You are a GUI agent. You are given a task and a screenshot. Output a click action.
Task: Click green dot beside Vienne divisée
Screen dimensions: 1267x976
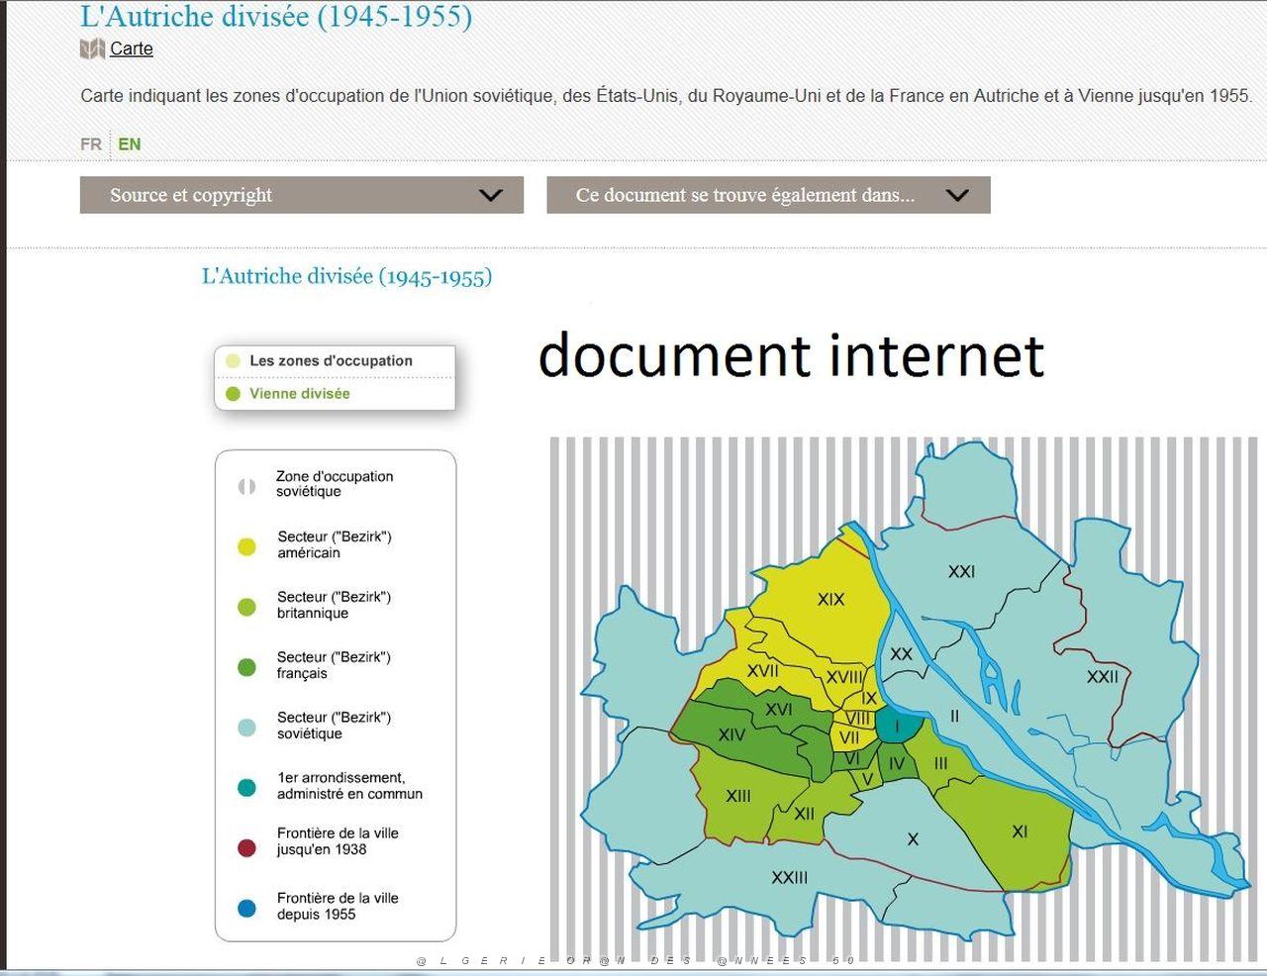233,394
